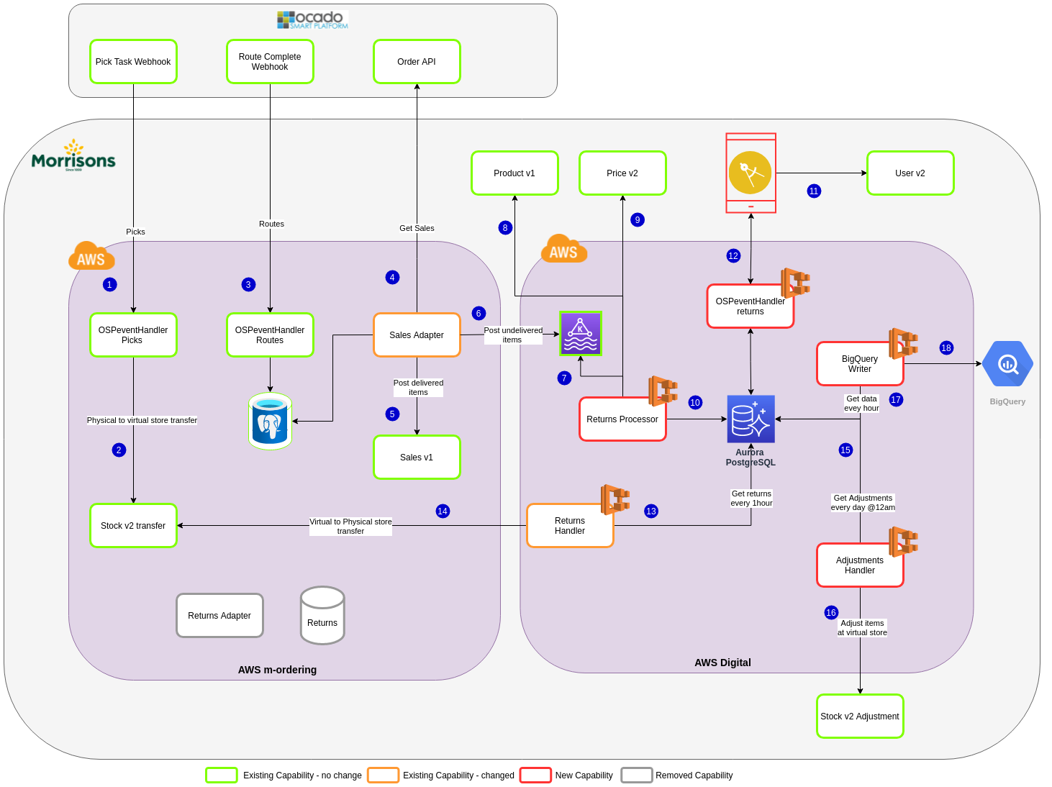Click the Sales Adapter box
The image size is (1052, 787).
point(417,335)
